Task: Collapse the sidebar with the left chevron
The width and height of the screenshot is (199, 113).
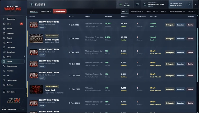Action: click(25, 56)
